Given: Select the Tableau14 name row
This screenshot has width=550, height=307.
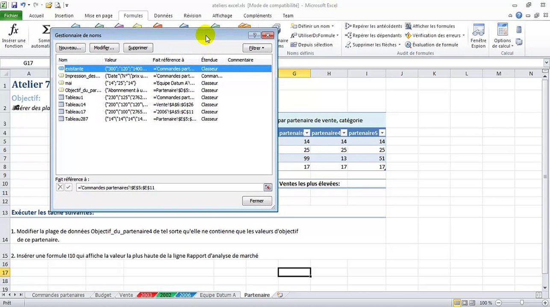Looking at the screenshot, I should [164, 104].
